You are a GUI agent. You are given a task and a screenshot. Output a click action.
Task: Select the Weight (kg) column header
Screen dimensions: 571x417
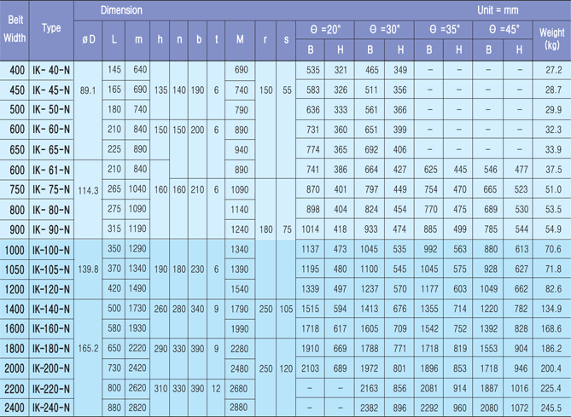point(551,38)
